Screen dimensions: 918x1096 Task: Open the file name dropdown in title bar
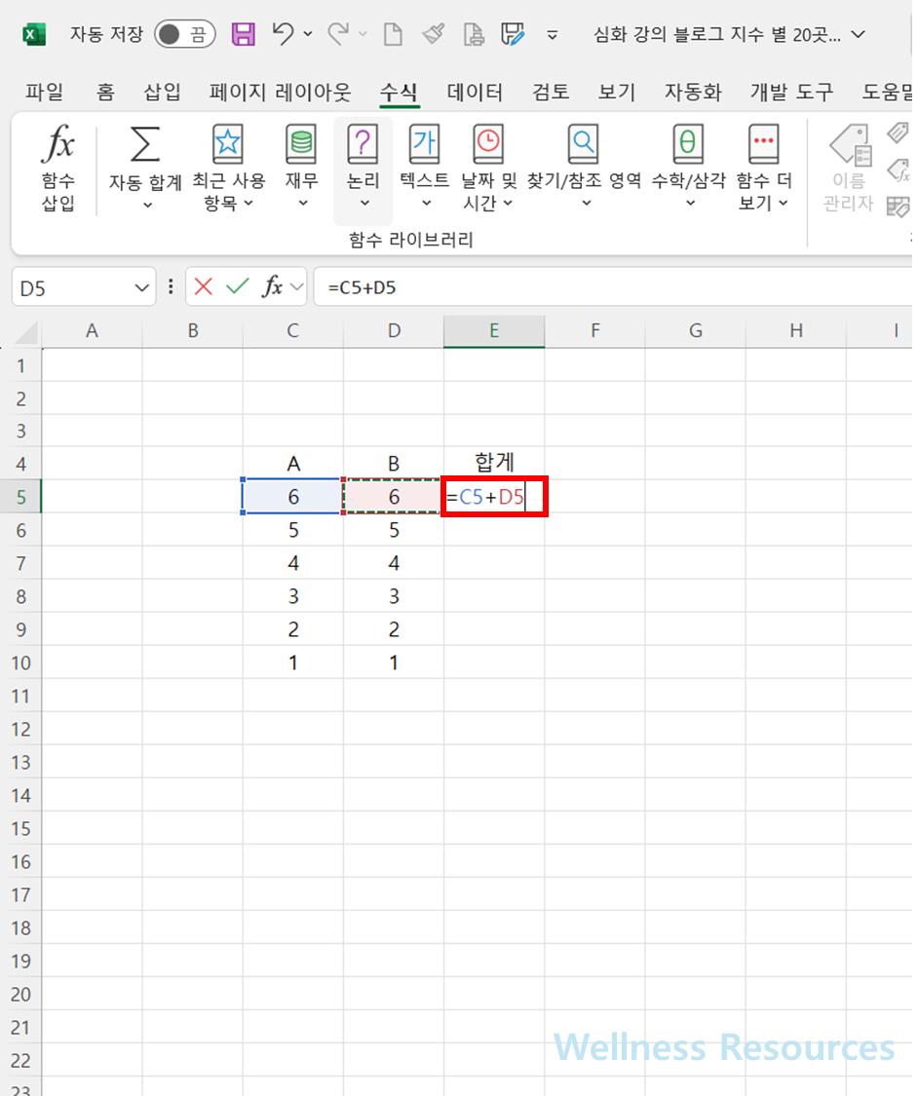tap(860, 34)
